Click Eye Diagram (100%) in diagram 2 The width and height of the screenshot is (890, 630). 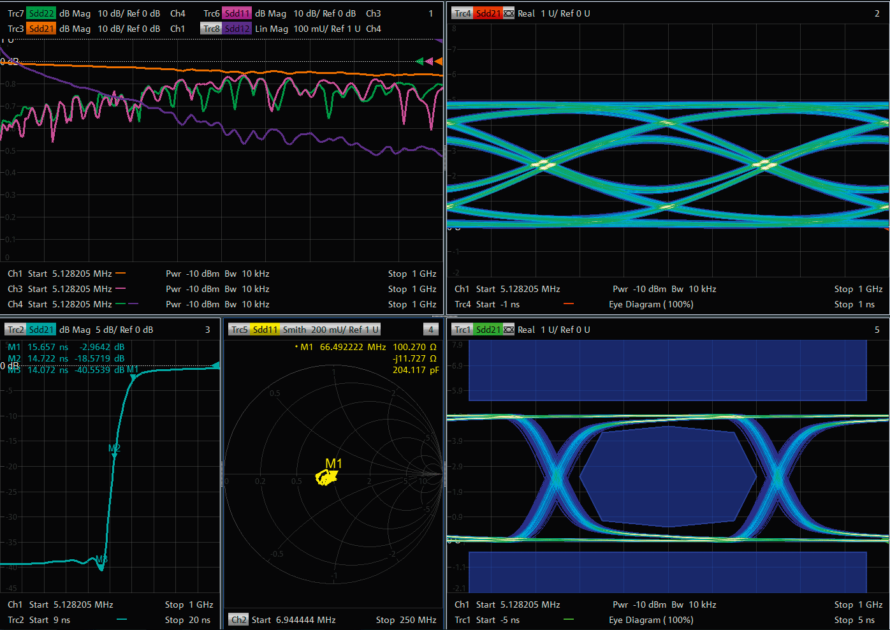(x=651, y=304)
